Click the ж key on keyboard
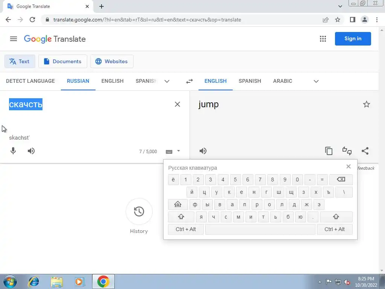The width and height of the screenshot is (385, 289). pyautogui.click(x=306, y=204)
